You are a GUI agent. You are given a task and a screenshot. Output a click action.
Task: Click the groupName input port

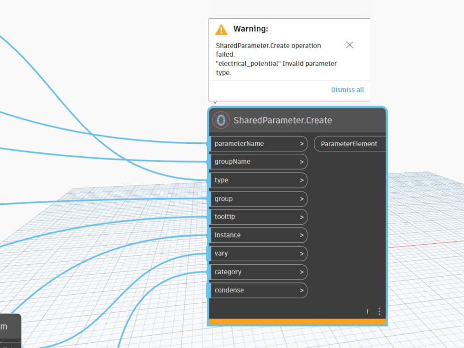tap(258, 162)
